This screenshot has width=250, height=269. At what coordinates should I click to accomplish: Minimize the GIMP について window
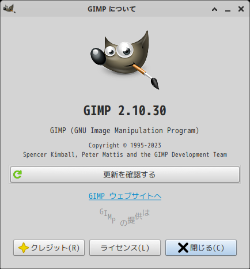[228, 10]
